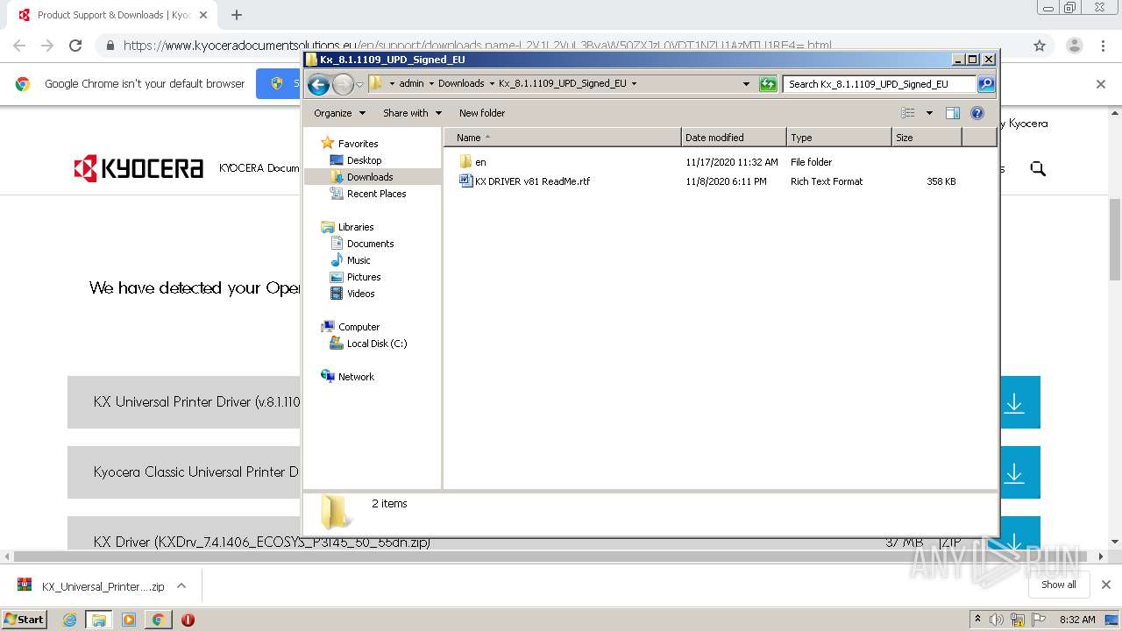Viewport: 1122px width, 631px height.
Task: Open Videos library
Action: click(360, 294)
